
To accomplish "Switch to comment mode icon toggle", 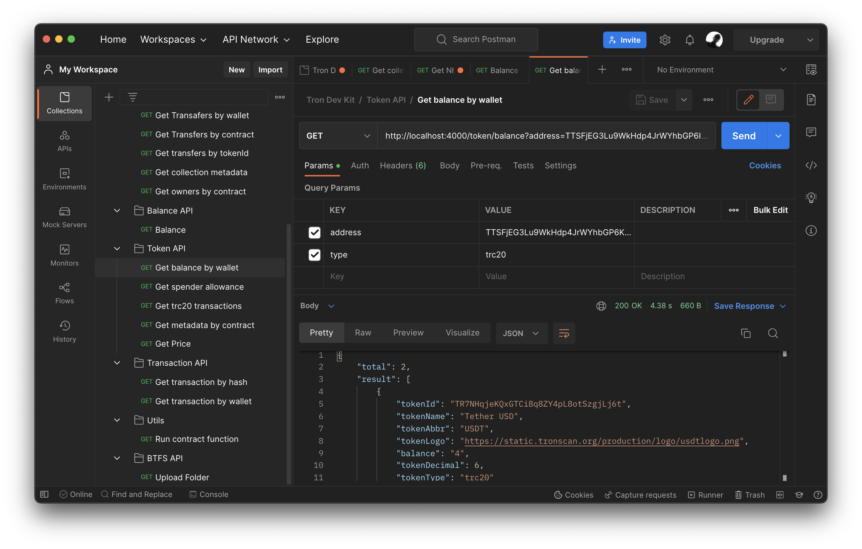I will [x=771, y=99].
